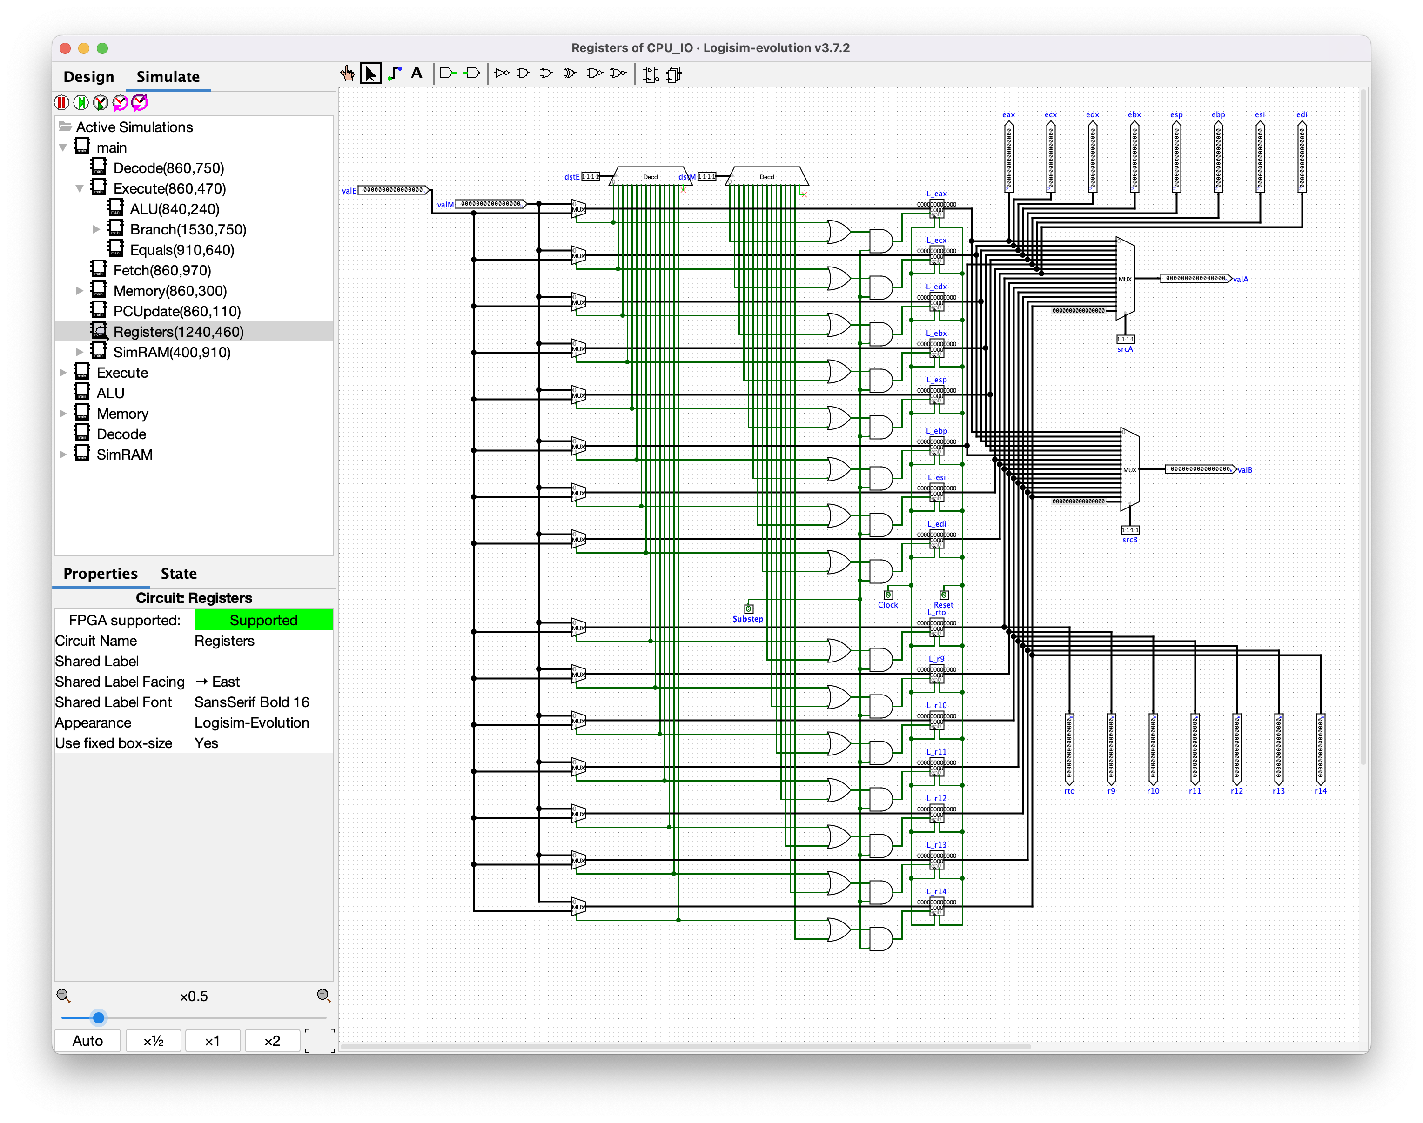The height and width of the screenshot is (1123, 1423).
Task: Click the red pause simulation button
Action: [x=62, y=102]
